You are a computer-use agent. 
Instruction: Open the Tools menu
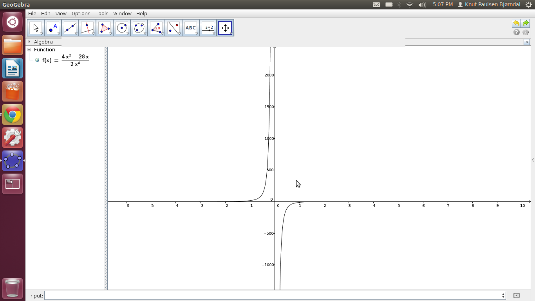(x=102, y=13)
